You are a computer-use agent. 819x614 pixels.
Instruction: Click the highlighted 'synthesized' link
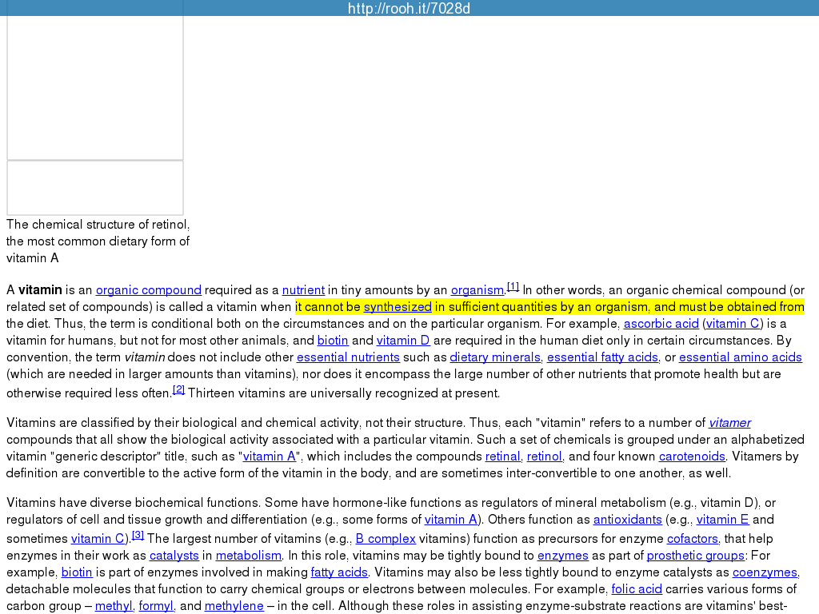pyautogui.click(x=398, y=307)
